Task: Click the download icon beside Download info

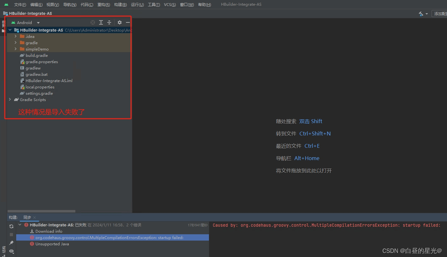Action: pos(32,231)
